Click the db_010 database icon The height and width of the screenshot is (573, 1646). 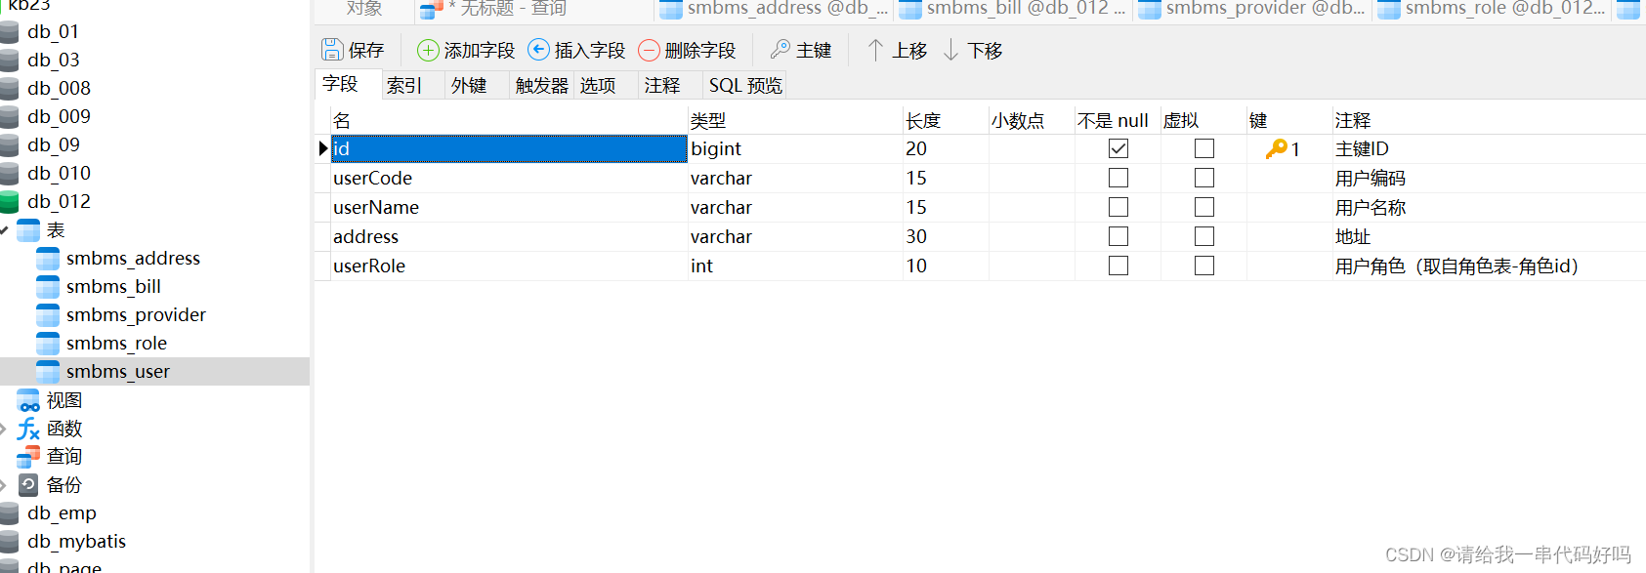pyautogui.click(x=10, y=174)
